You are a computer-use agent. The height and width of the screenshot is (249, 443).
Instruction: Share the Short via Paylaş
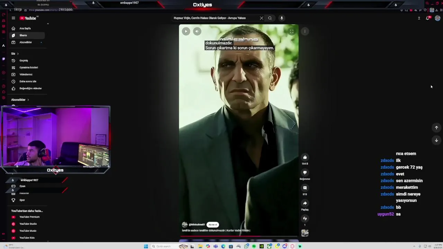point(305,203)
